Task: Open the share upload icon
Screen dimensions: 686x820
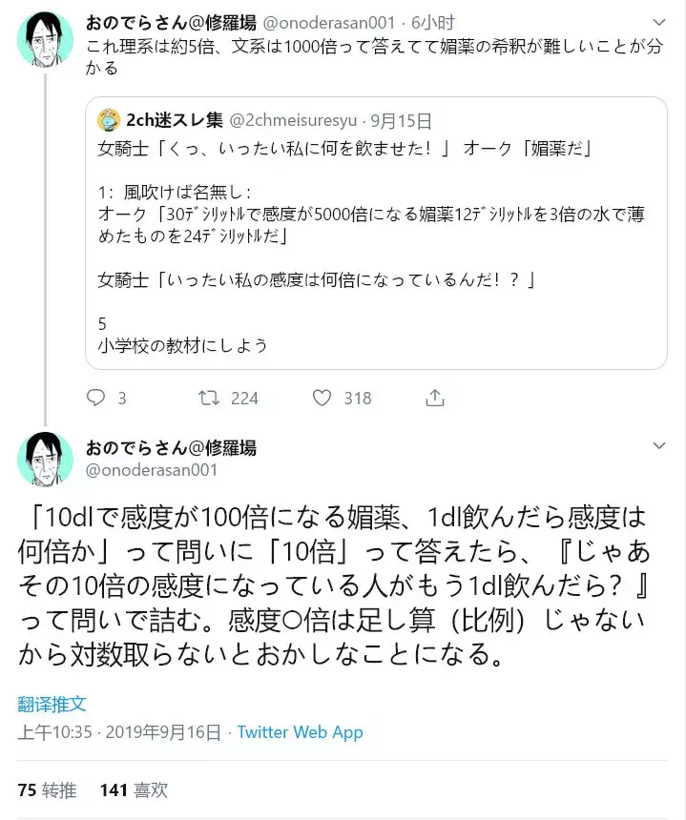Action: tap(435, 398)
